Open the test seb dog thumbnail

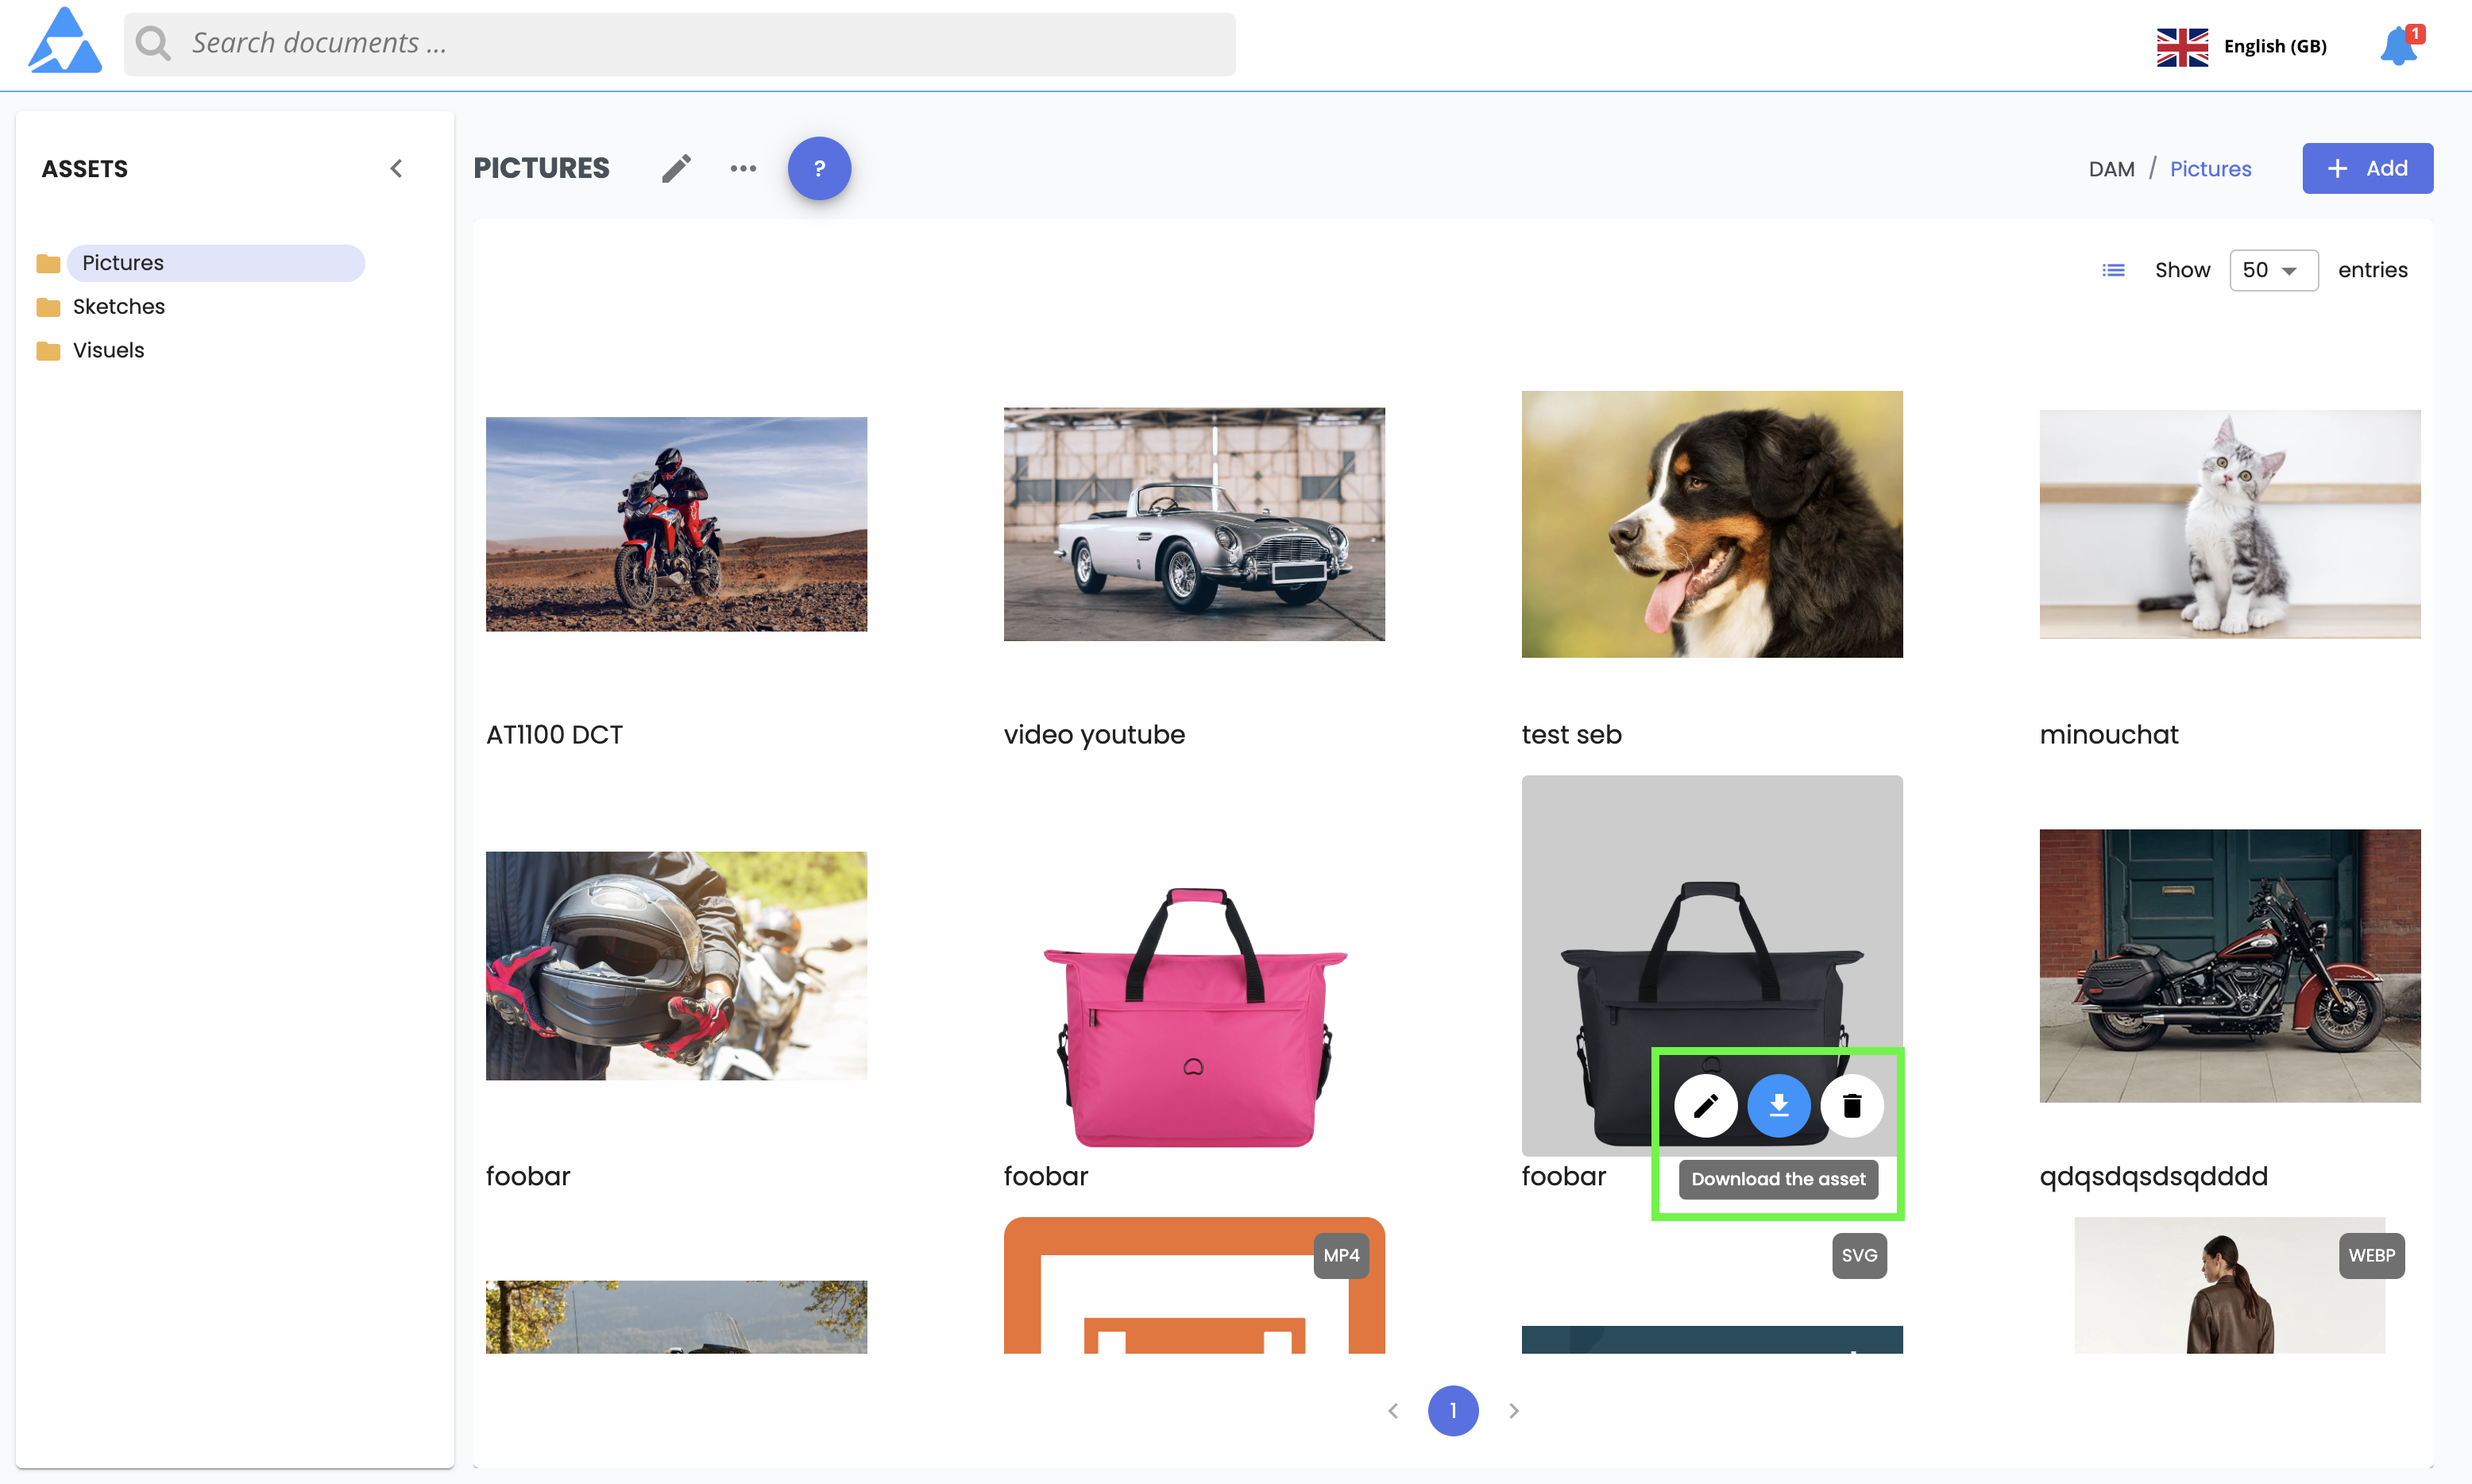point(1711,524)
